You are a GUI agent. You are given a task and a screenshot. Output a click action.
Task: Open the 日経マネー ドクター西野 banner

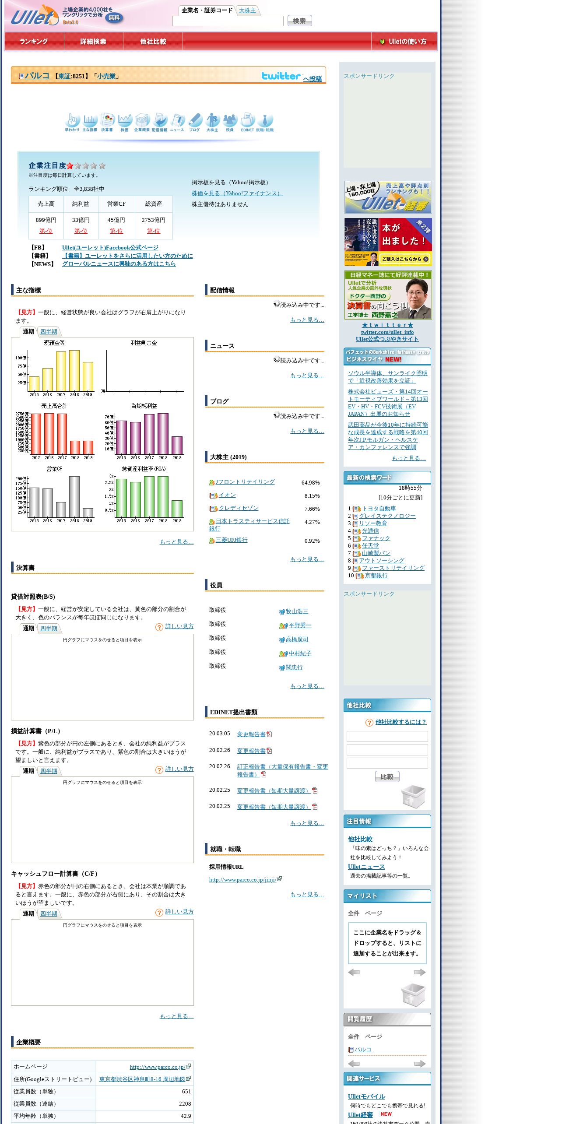388,295
